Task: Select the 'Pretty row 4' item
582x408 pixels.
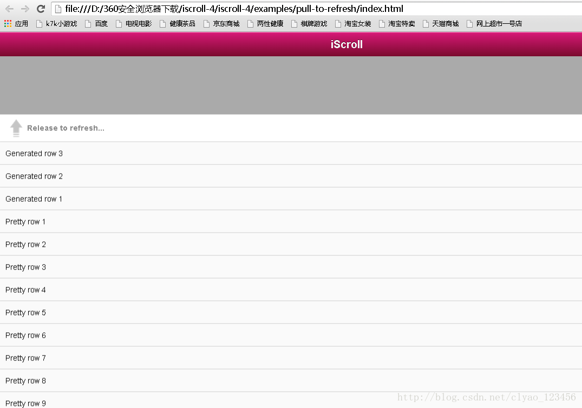Action: [291, 289]
